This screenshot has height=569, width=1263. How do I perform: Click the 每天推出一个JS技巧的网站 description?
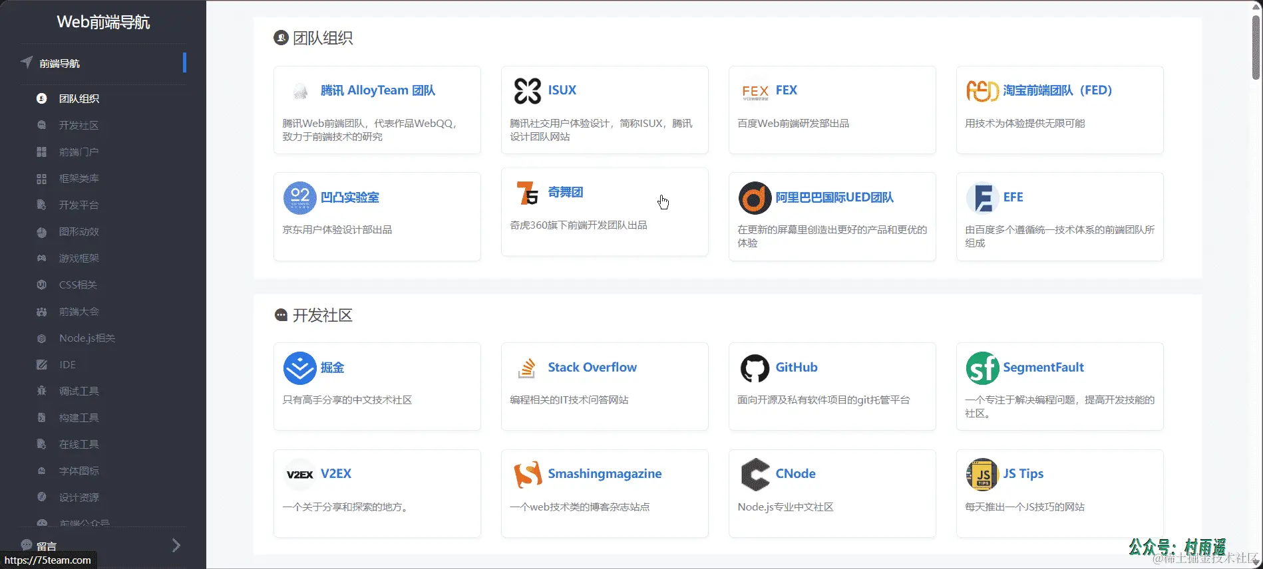point(1025,507)
